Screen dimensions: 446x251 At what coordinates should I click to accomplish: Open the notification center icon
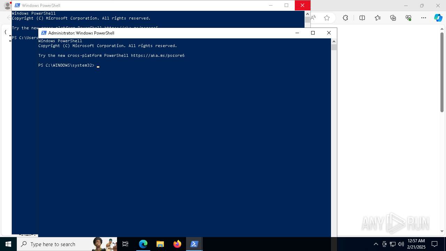click(435, 244)
